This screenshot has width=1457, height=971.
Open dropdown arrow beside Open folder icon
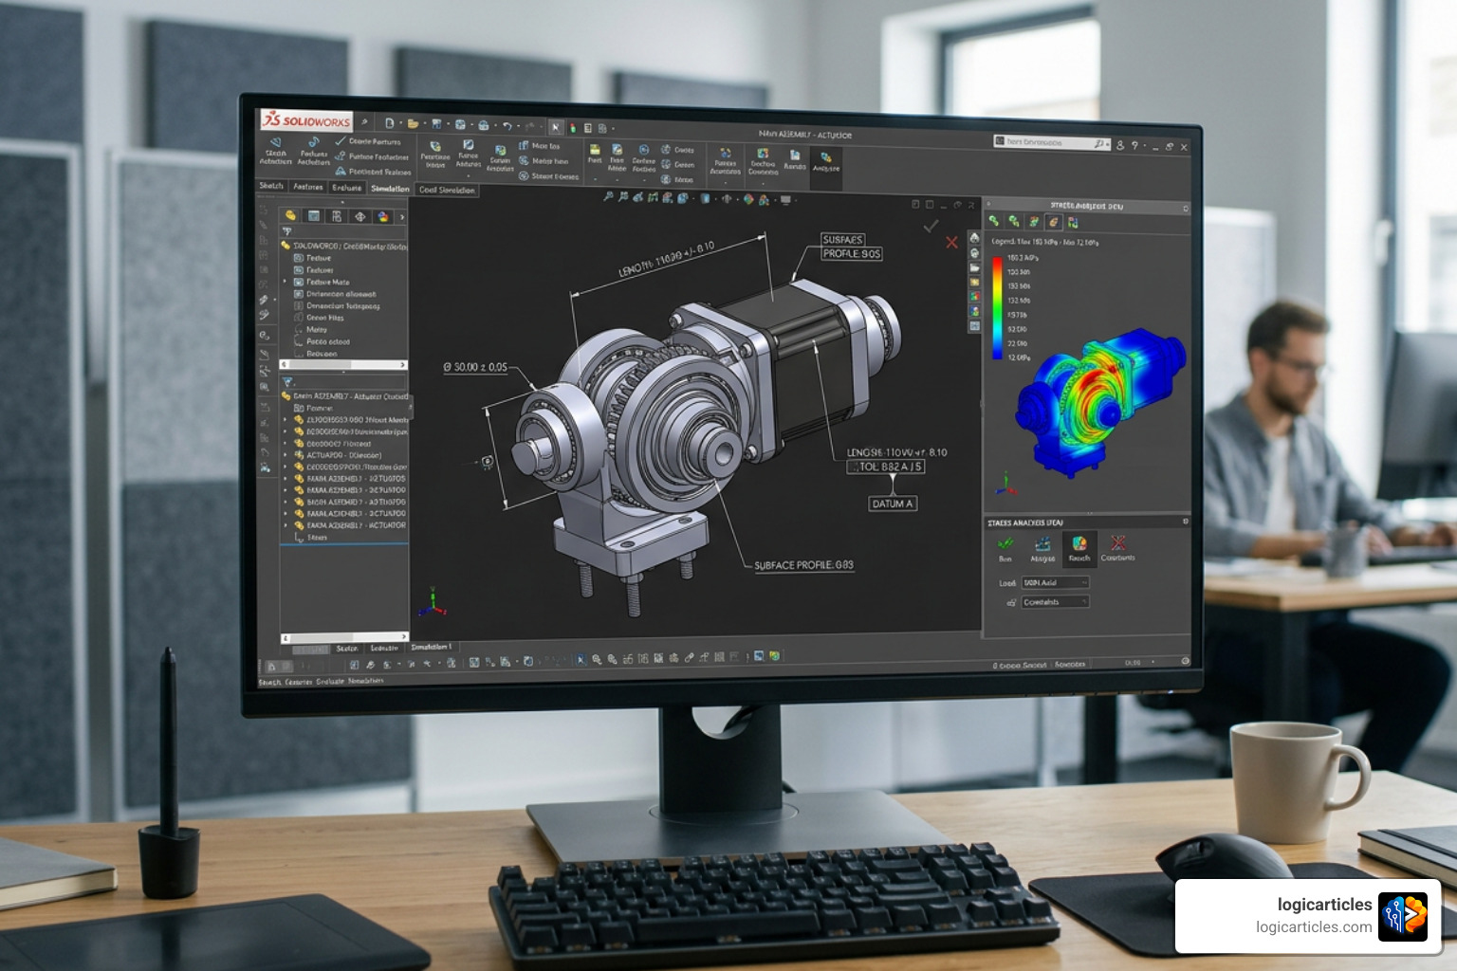tap(425, 124)
